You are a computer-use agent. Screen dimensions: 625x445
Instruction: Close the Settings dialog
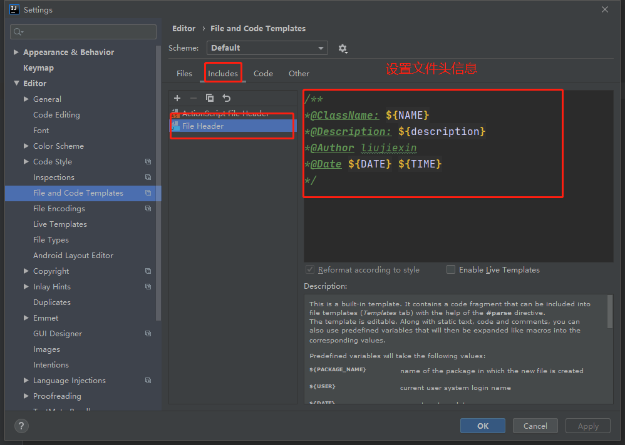pyautogui.click(x=605, y=9)
